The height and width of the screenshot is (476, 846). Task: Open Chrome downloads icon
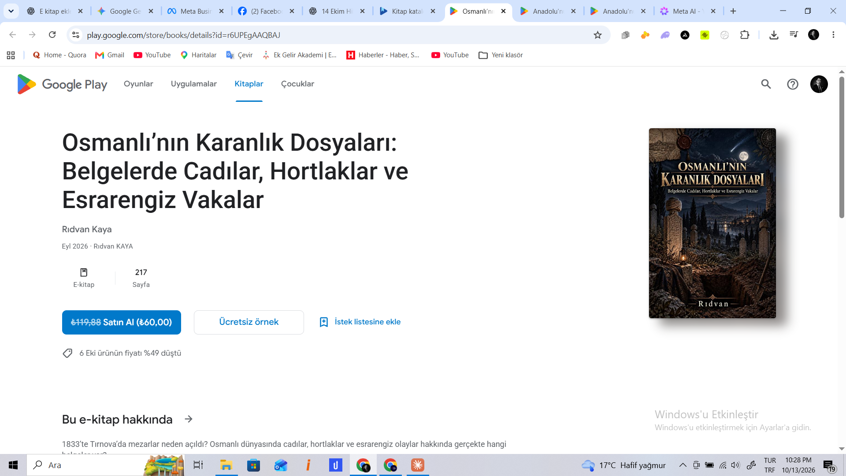774,35
